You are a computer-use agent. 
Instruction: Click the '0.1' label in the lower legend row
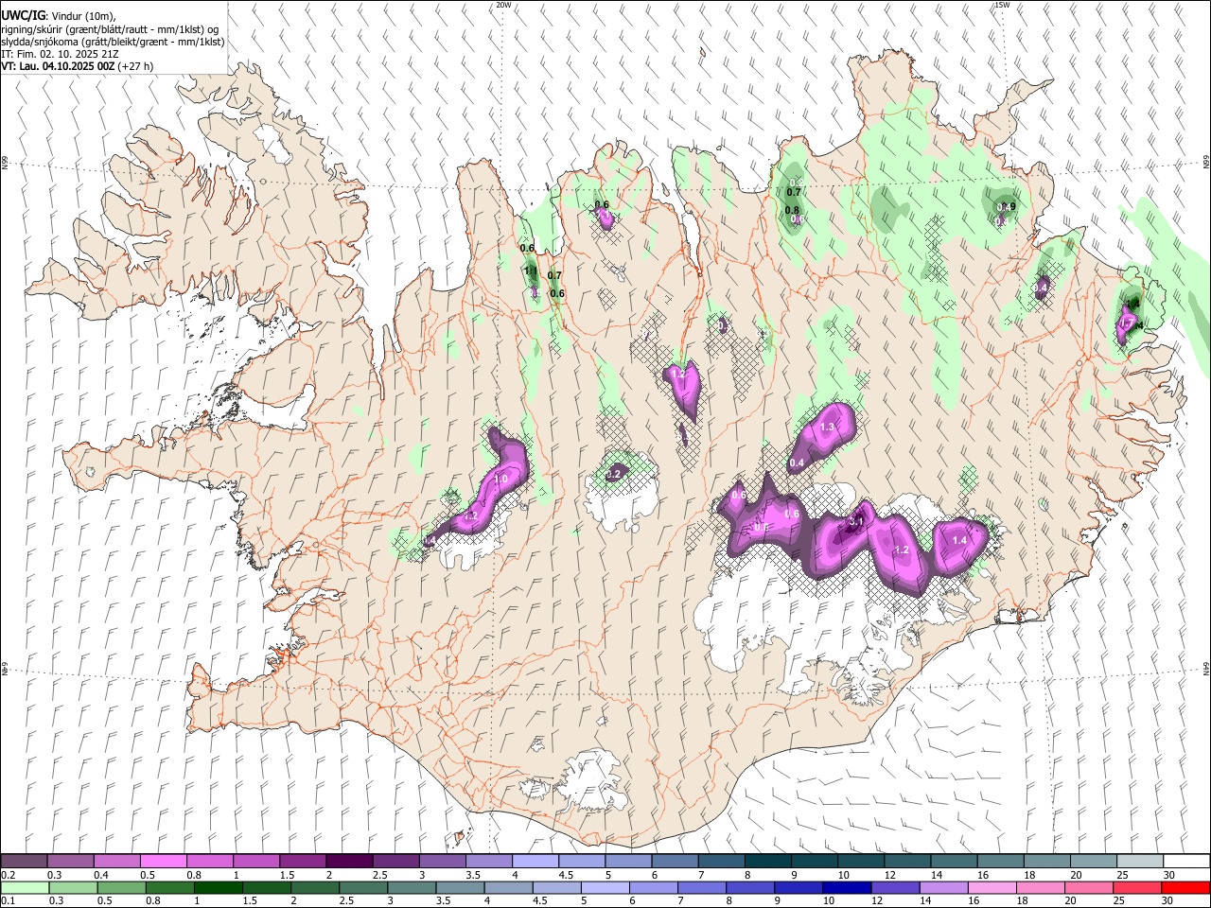coord(9,901)
